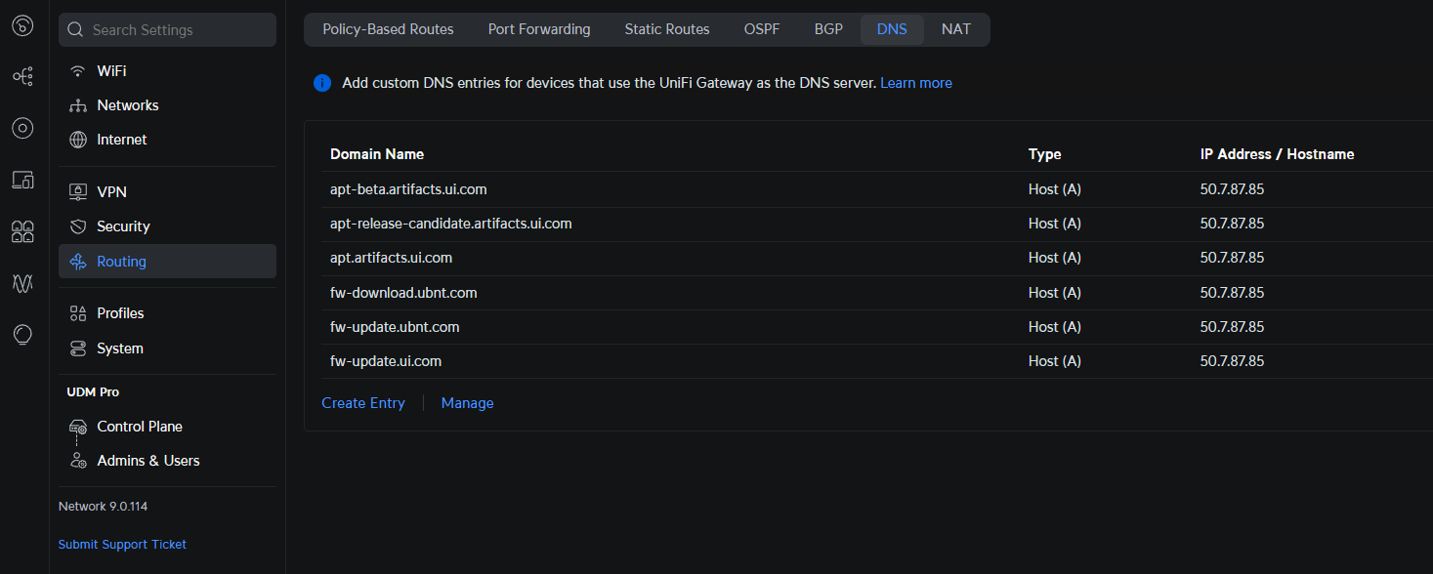Click IP 50.7.87.85 in the apt.artifacts.ui.com row
The height and width of the screenshot is (574, 1433).
(x=1232, y=258)
